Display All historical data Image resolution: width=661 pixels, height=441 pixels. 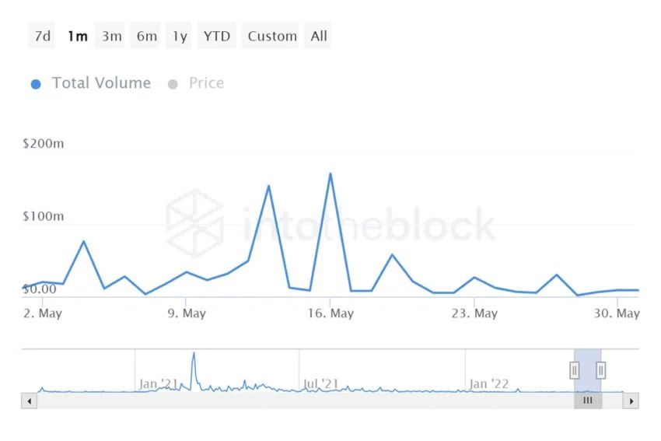319,36
